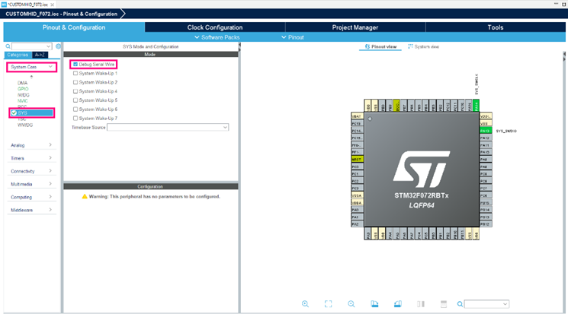The width and height of the screenshot is (568, 314).
Task: Close the CUSTOMHID_F072.ioc editor tab
Action: pyautogui.click(x=52, y=5)
